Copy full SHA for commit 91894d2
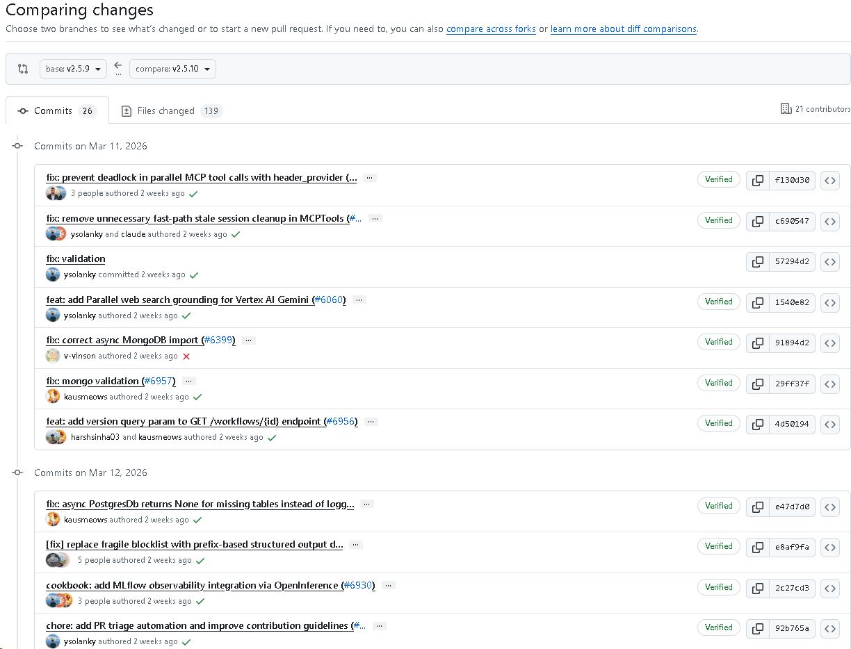 click(758, 343)
